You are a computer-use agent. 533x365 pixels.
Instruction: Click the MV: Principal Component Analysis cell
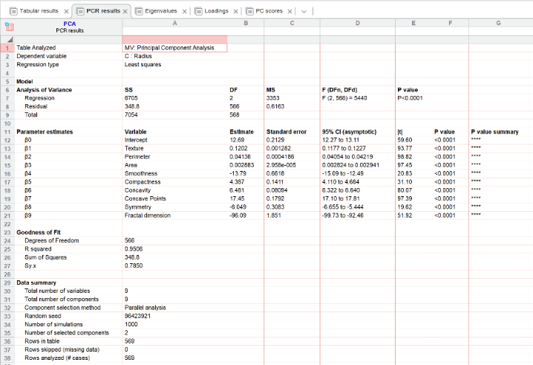click(x=174, y=48)
